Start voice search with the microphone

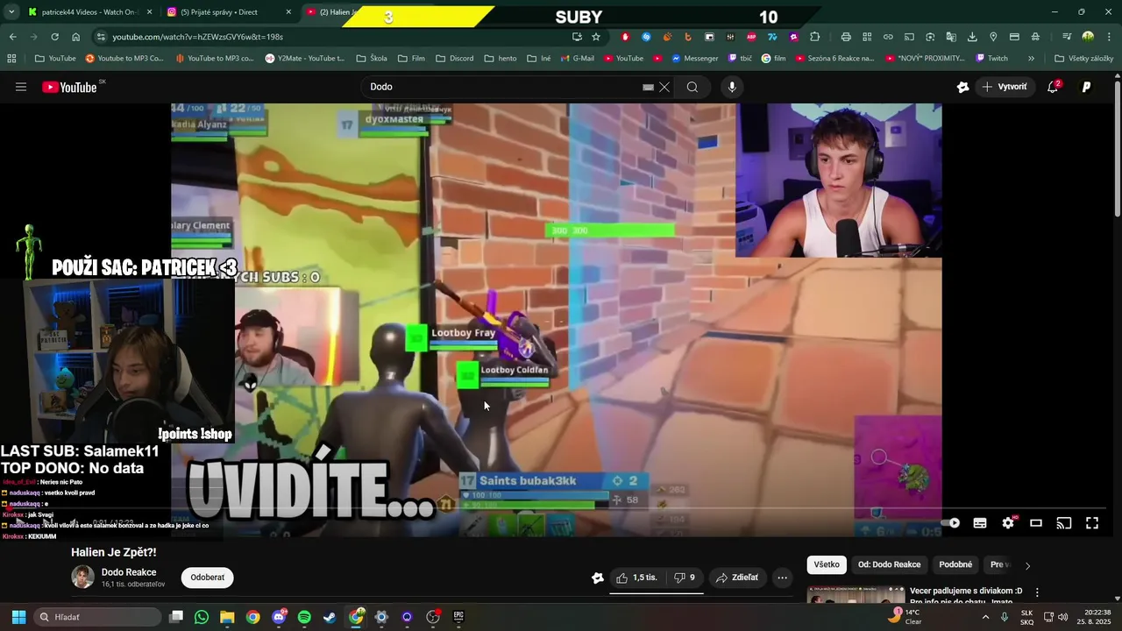click(x=732, y=87)
